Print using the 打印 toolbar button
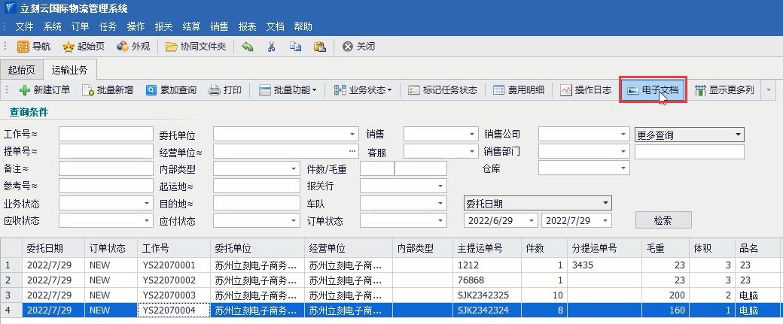This screenshot has width=783, height=324. tap(225, 90)
